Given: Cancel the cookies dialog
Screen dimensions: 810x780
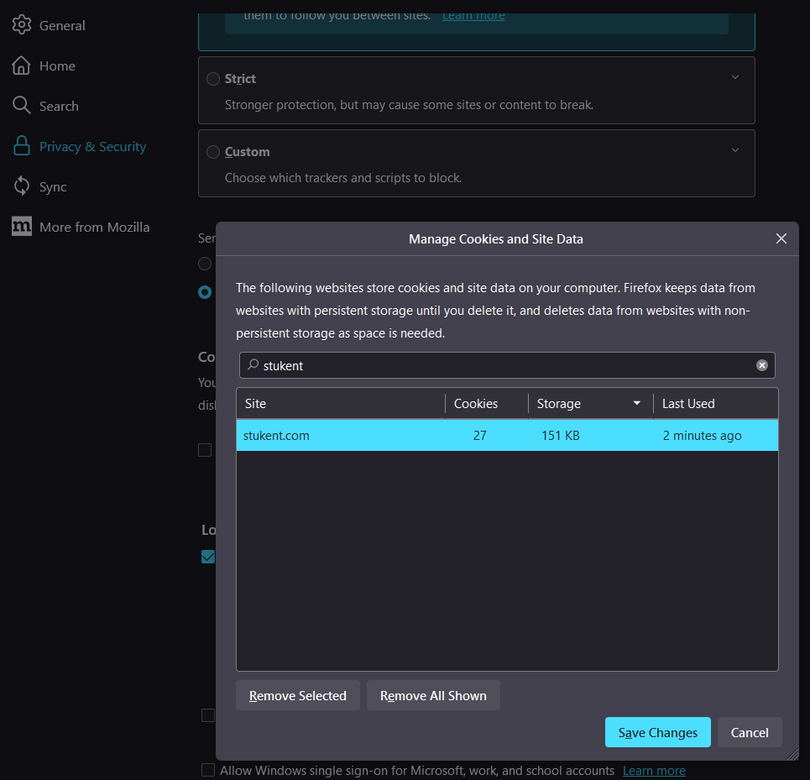Looking at the screenshot, I should (750, 732).
